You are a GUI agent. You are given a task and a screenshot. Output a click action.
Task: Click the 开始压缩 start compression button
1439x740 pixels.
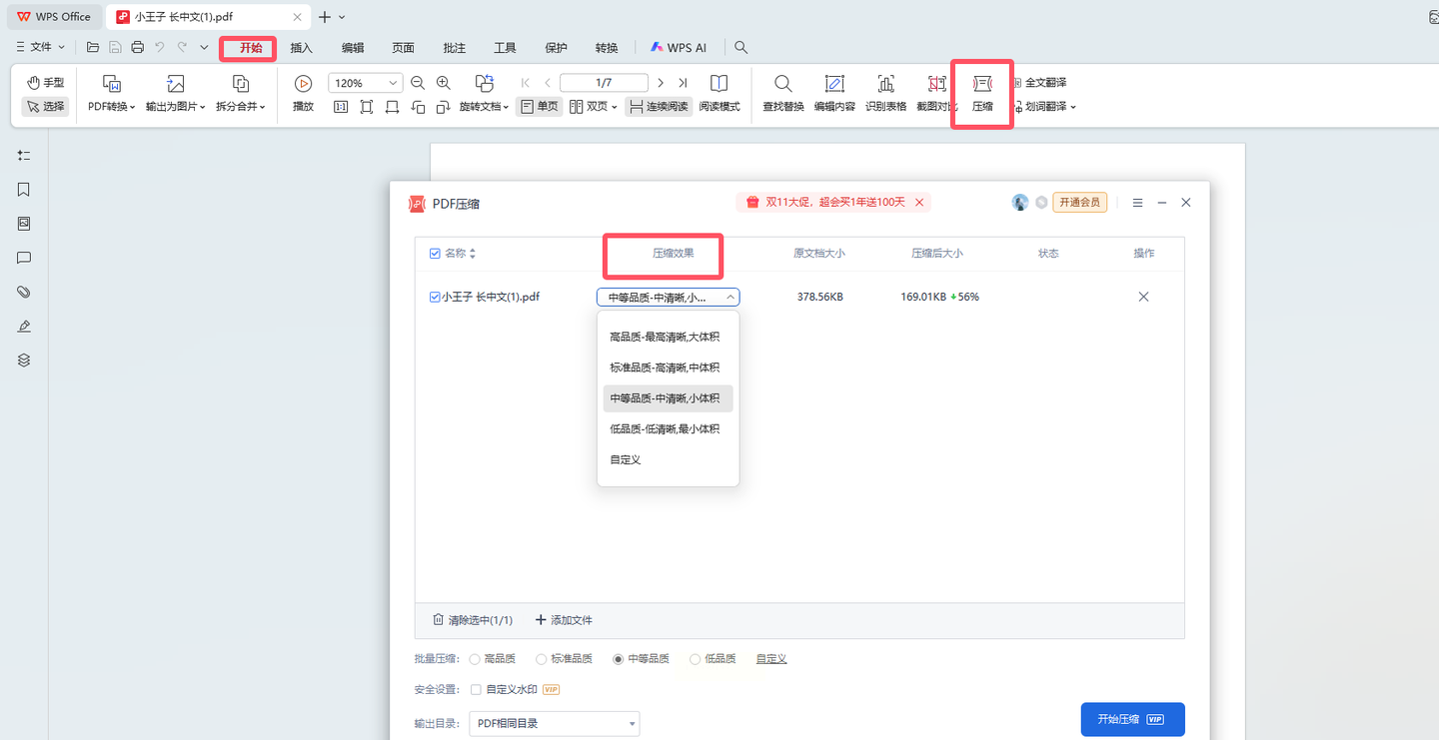pyautogui.click(x=1132, y=719)
